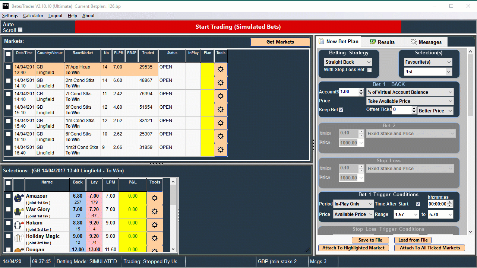Click tools gear for Holiday Magic selection

pyautogui.click(x=155, y=239)
